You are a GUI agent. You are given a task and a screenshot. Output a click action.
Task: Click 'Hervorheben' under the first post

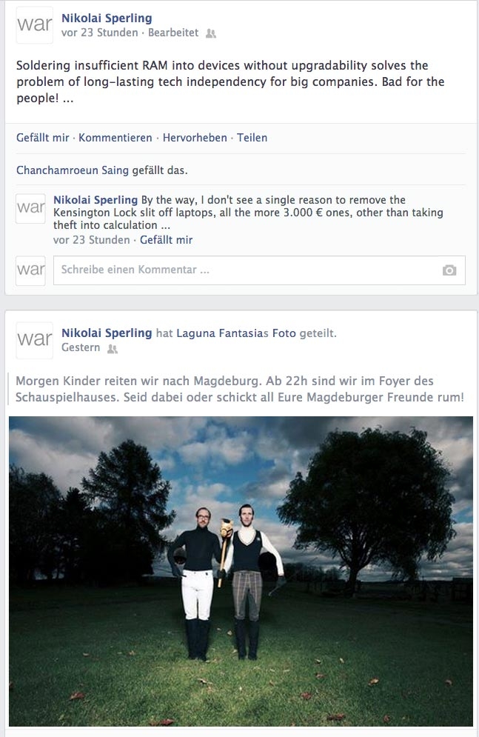coord(195,138)
